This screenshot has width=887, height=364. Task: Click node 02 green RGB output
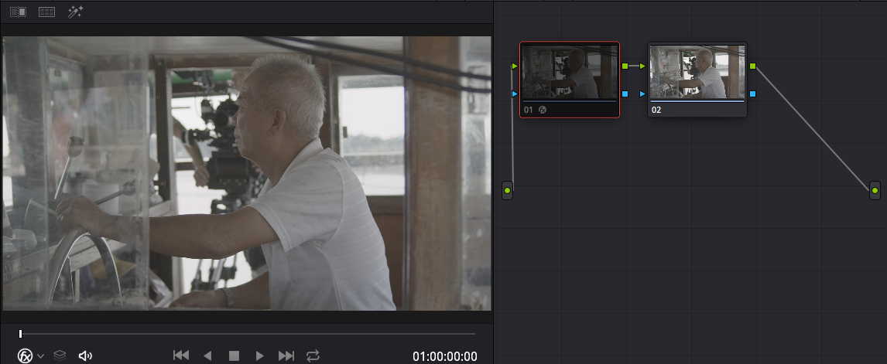752,66
